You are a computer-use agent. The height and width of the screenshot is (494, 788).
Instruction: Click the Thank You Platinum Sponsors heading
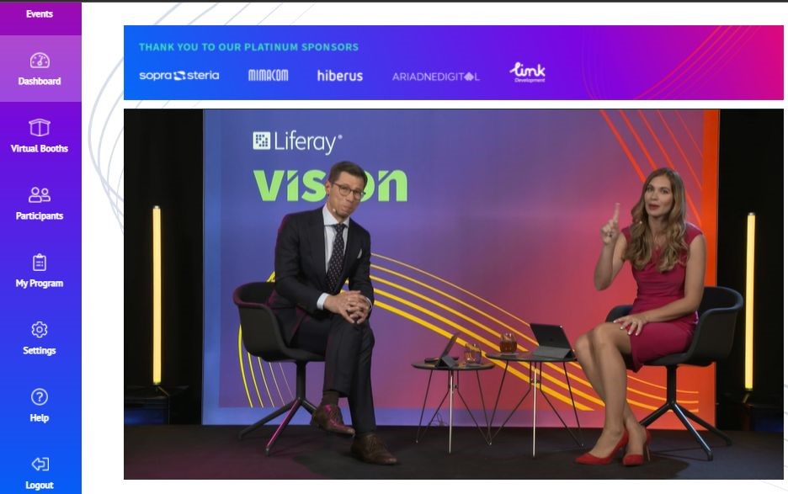pyautogui.click(x=248, y=47)
